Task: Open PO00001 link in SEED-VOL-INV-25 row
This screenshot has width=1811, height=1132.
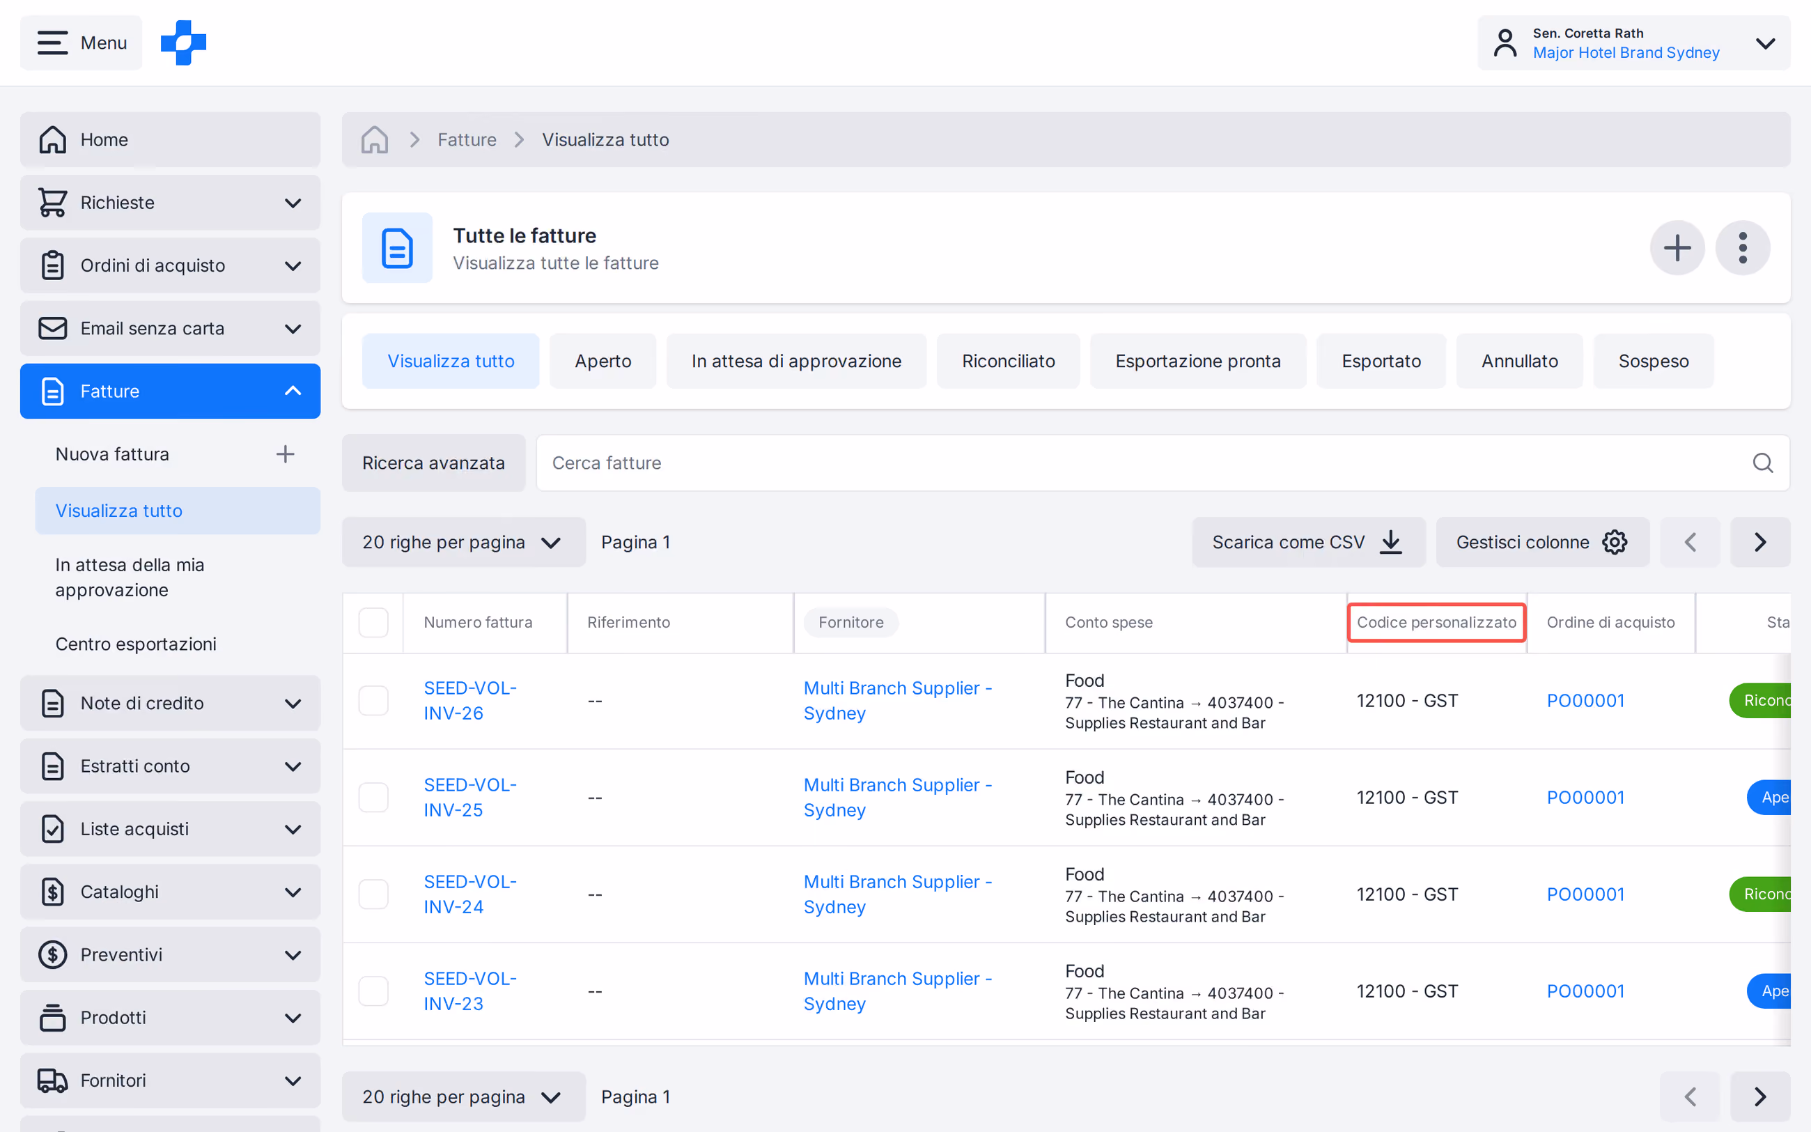Action: tap(1585, 798)
